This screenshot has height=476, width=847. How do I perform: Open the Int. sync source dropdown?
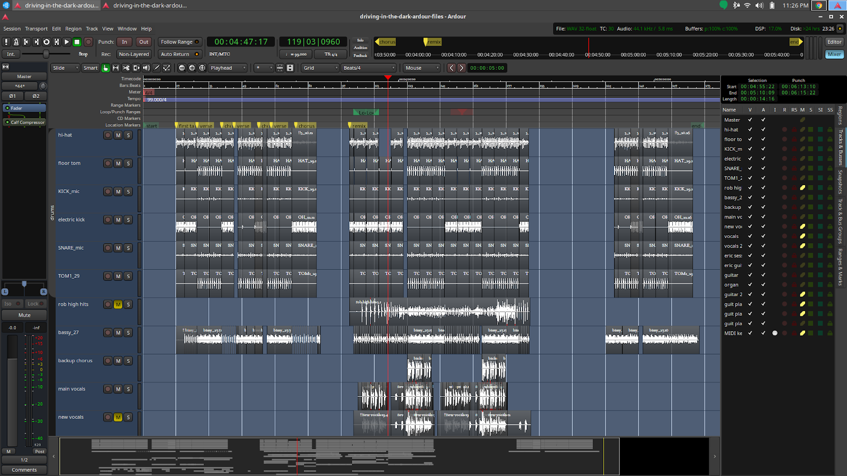coord(11,54)
